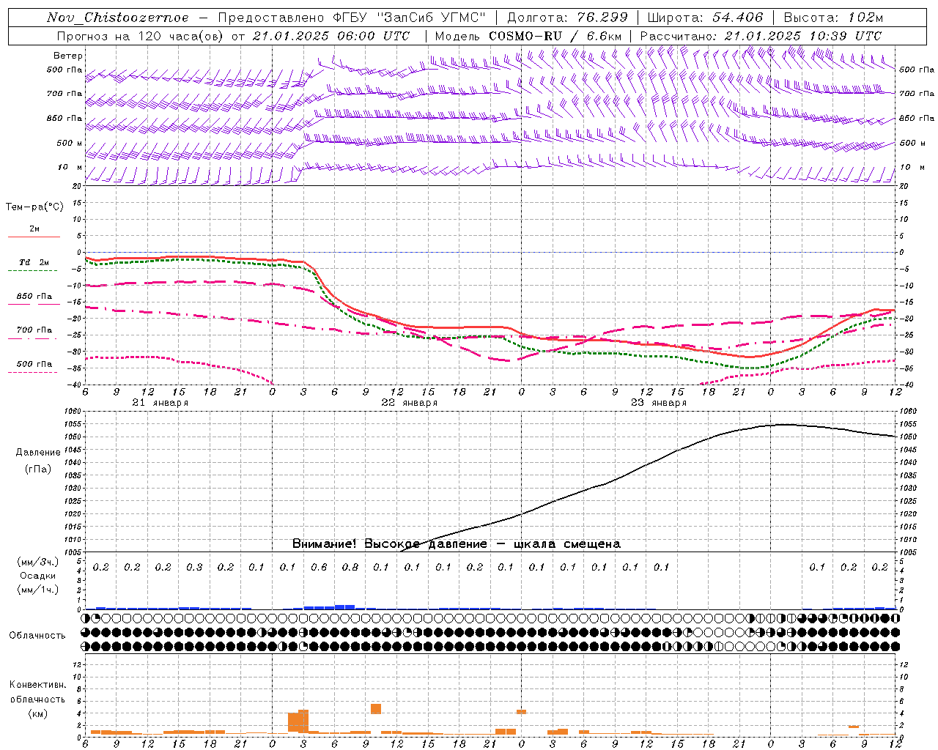Click the 21 января date label
Image resolution: width=938 pixels, height=750 pixels.
160,403
